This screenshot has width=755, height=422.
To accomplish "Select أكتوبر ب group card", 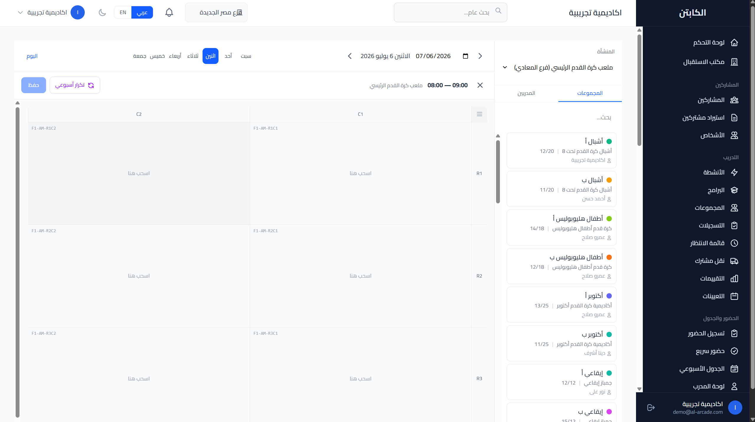I will coord(561,343).
